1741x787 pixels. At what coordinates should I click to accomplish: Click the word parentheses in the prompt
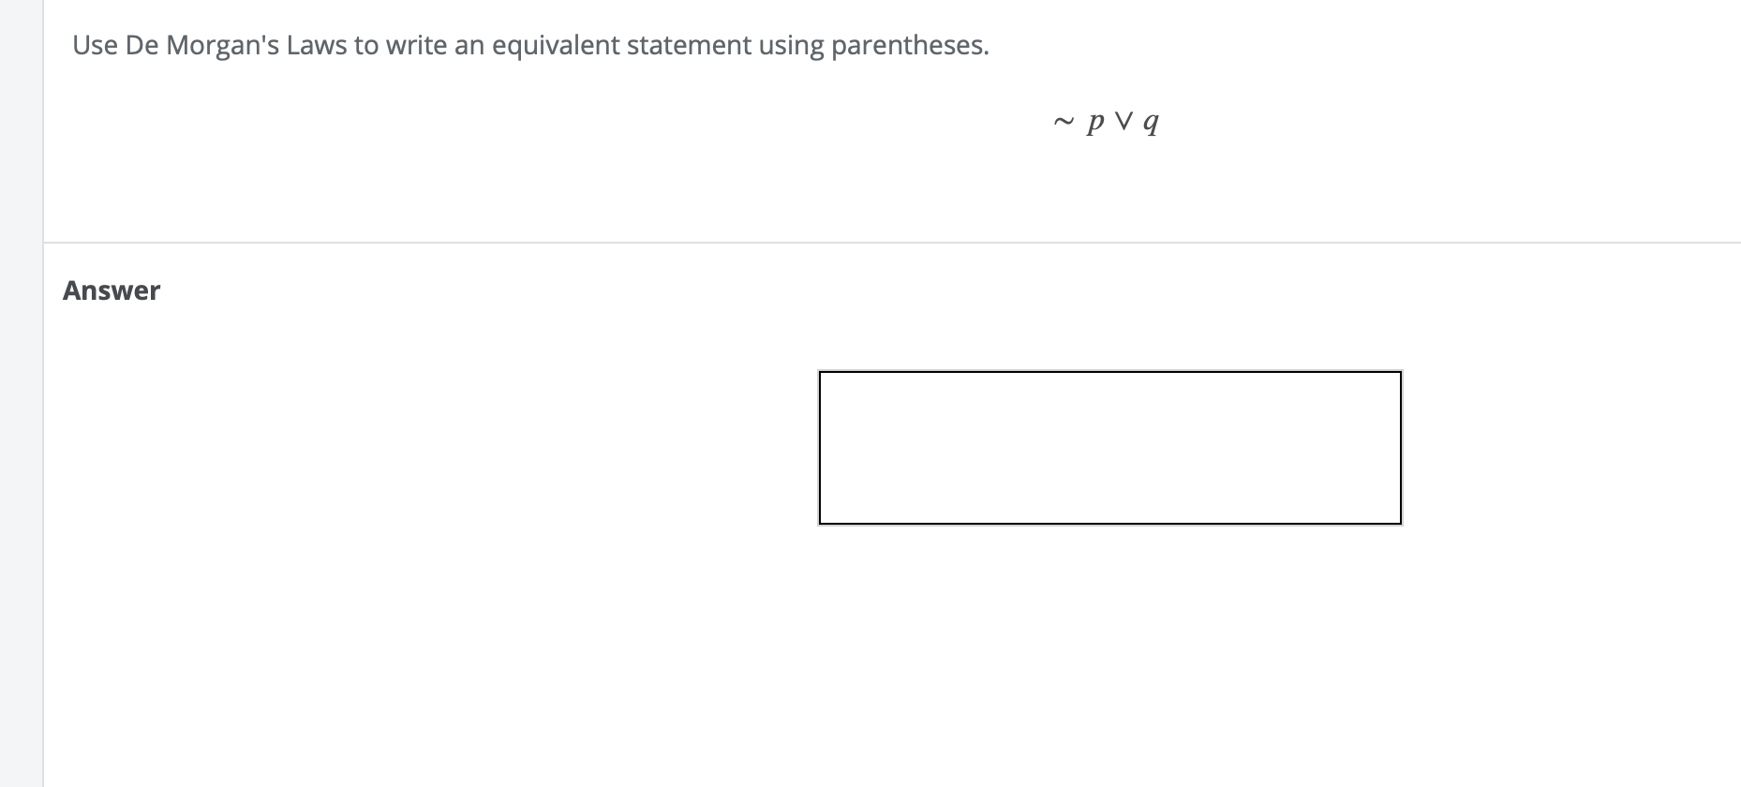click(x=910, y=44)
